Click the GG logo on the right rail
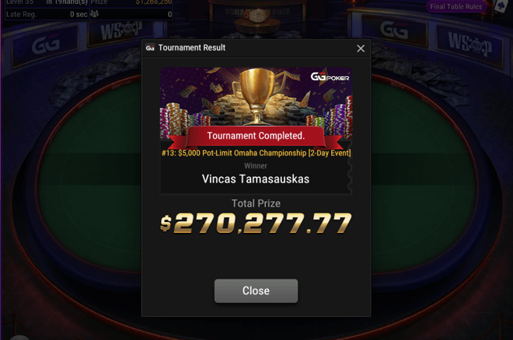Screen dimensions: 513x340 [x=394, y=30]
